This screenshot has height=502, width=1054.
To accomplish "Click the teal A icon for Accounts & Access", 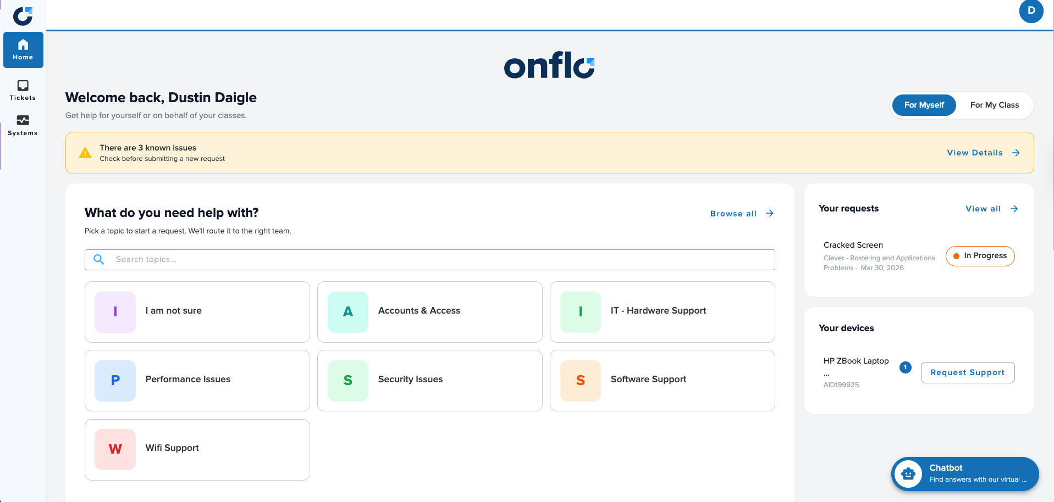I will [348, 312].
